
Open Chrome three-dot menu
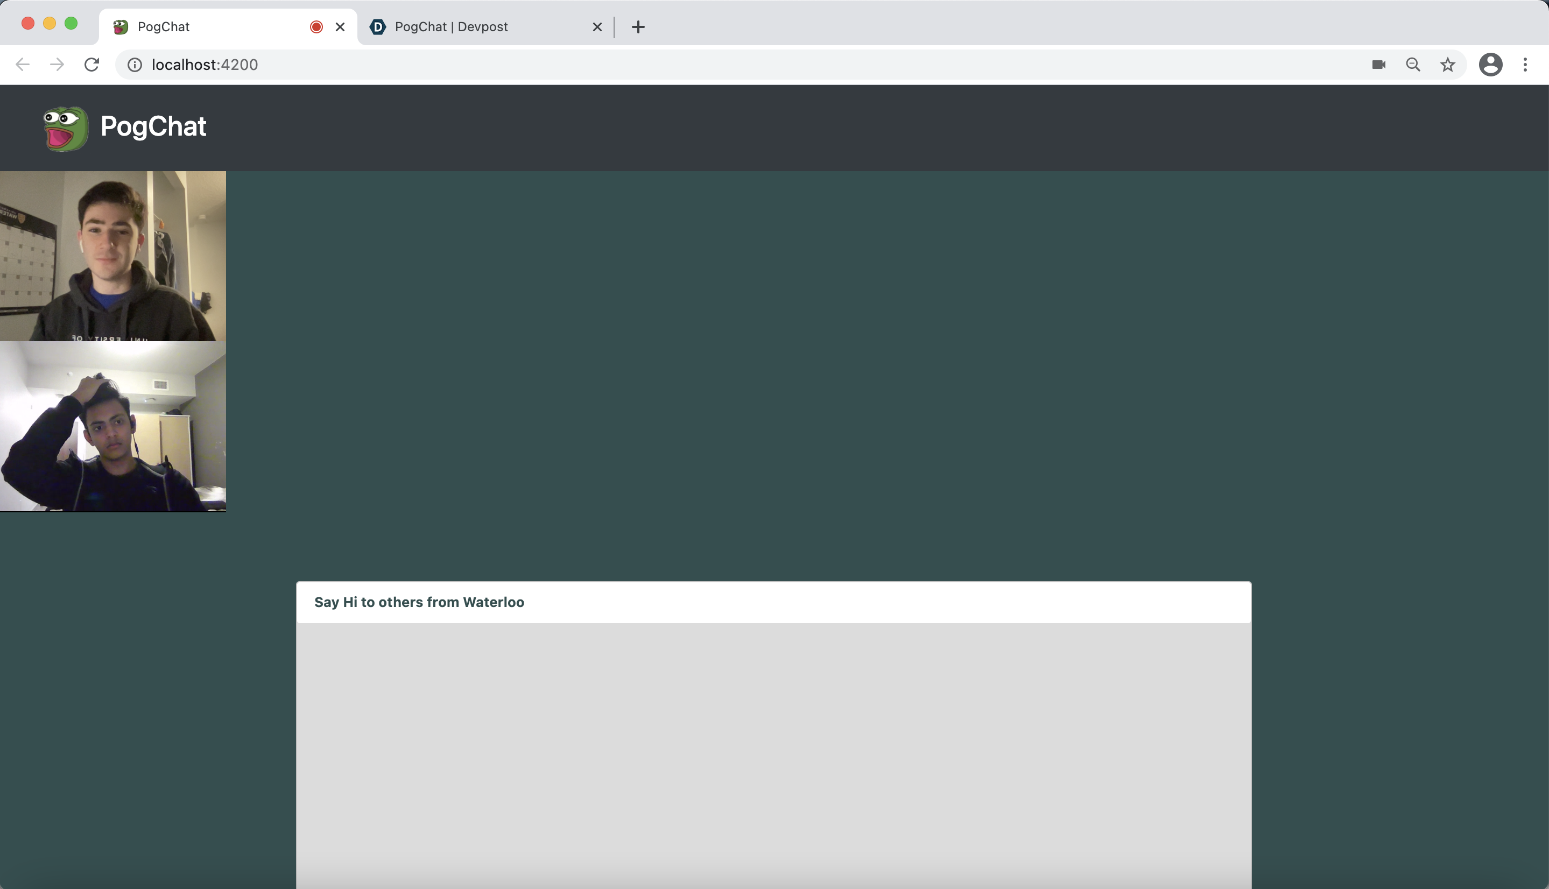pos(1525,65)
